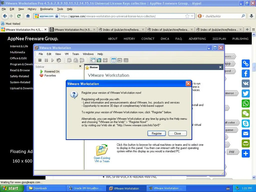Open the VMware View menu
The width and height of the screenshot is (256, 192).
(58, 54)
